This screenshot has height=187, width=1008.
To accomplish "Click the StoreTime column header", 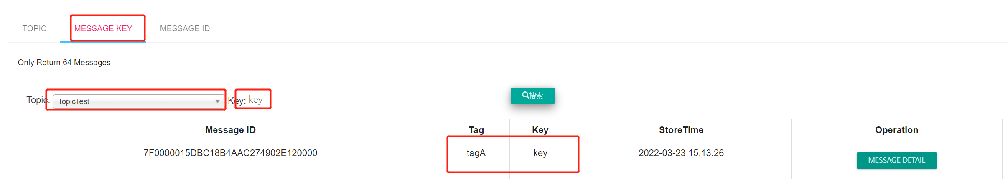I will [x=681, y=130].
